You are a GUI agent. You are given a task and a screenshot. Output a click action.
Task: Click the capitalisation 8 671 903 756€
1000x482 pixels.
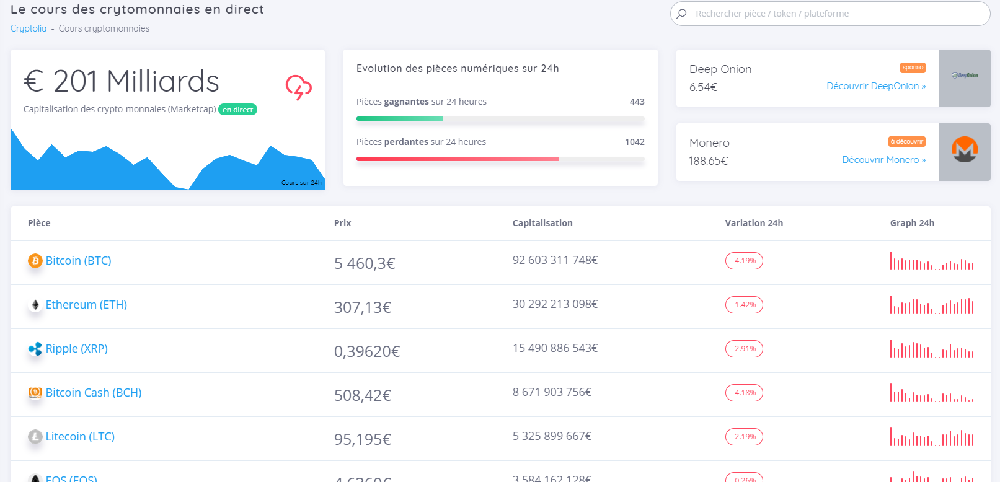(552, 392)
